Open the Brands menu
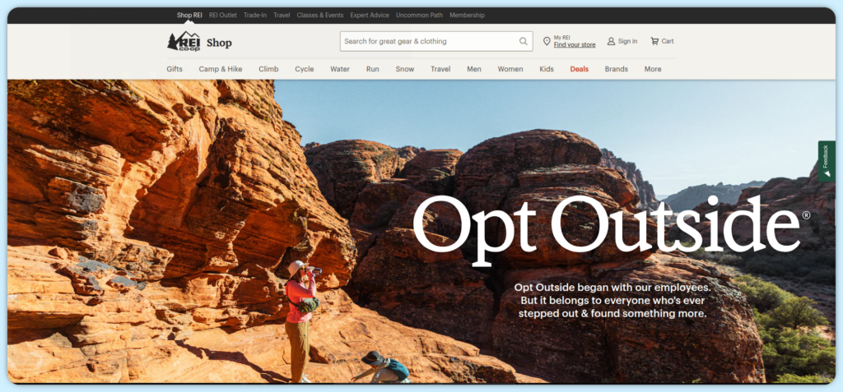 tap(616, 69)
